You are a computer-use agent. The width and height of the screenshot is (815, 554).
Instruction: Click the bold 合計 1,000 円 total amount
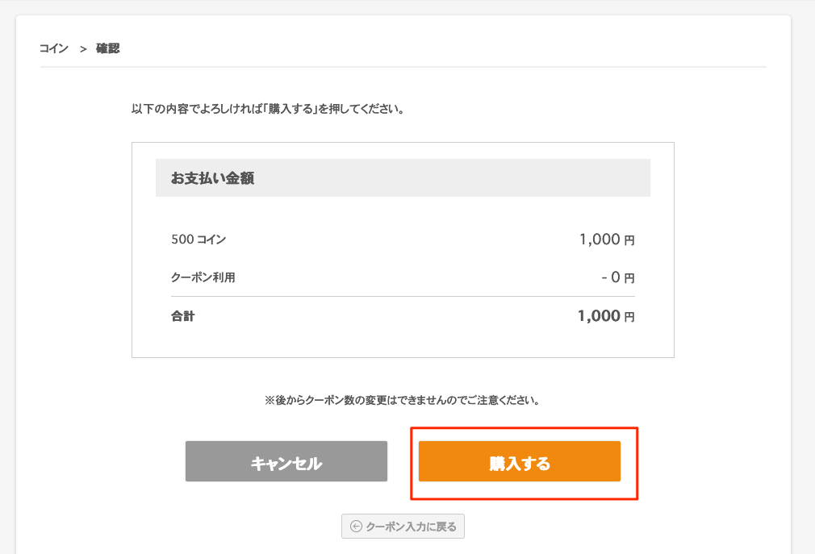tap(606, 315)
